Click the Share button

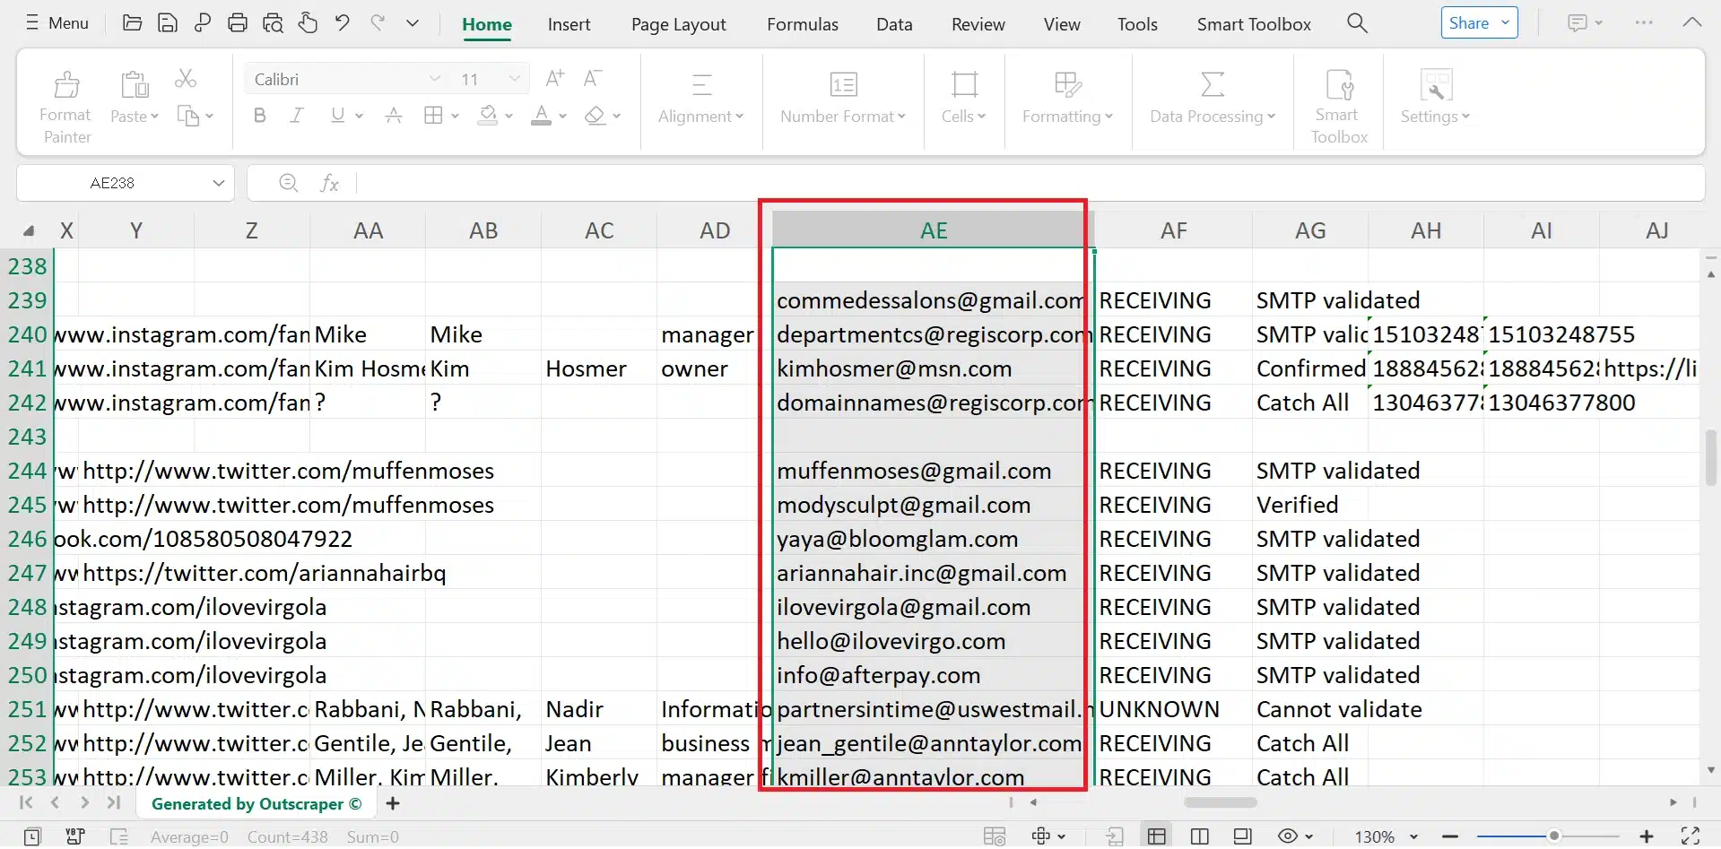pos(1478,23)
